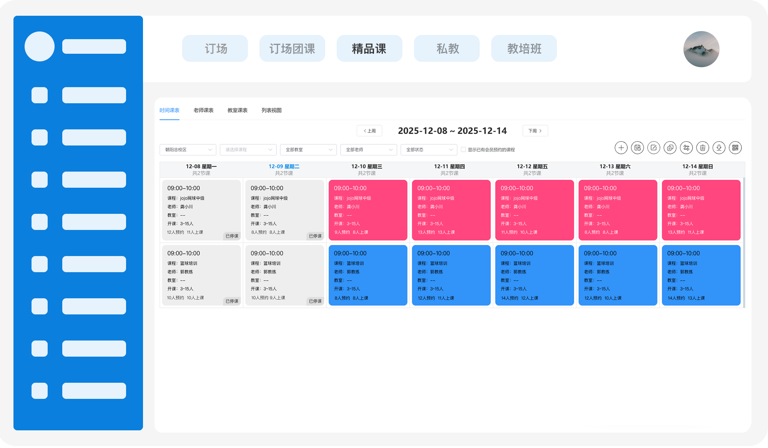Click the swap arrows icon
Screen dimensions: 768x448
(686, 148)
